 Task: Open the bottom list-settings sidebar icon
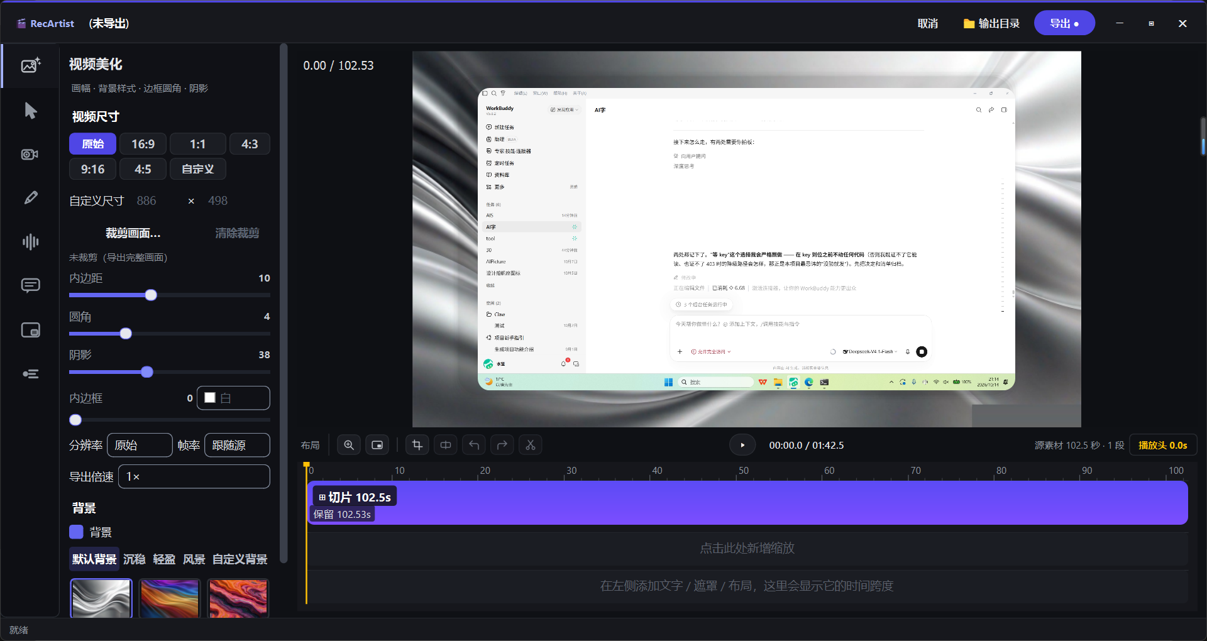click(x=30, y=374)
